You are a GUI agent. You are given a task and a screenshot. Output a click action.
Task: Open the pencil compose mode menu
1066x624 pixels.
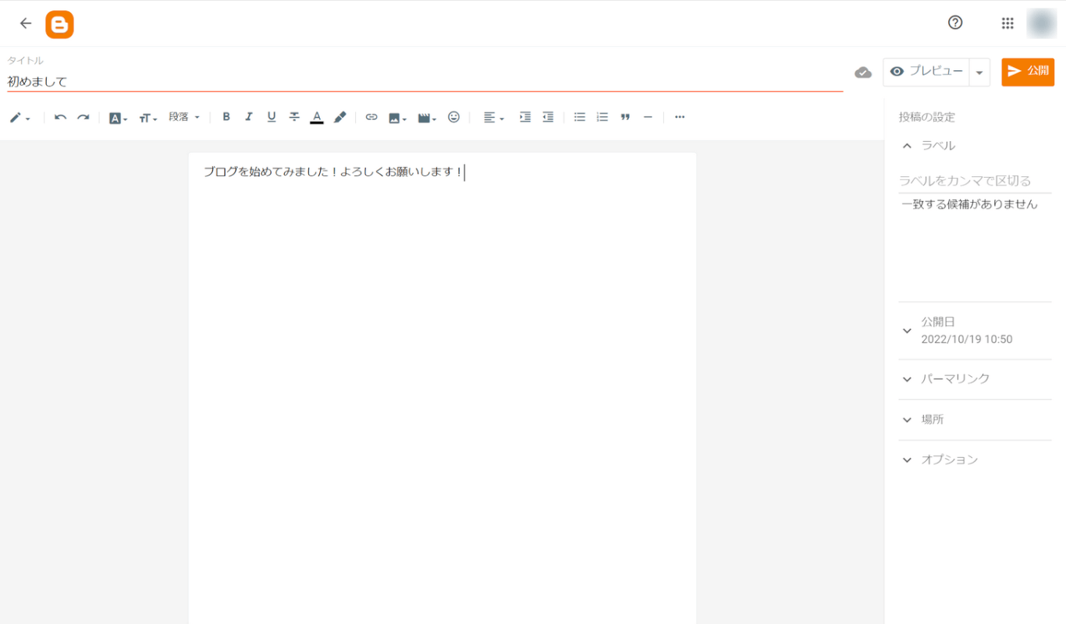click(20, 118)
